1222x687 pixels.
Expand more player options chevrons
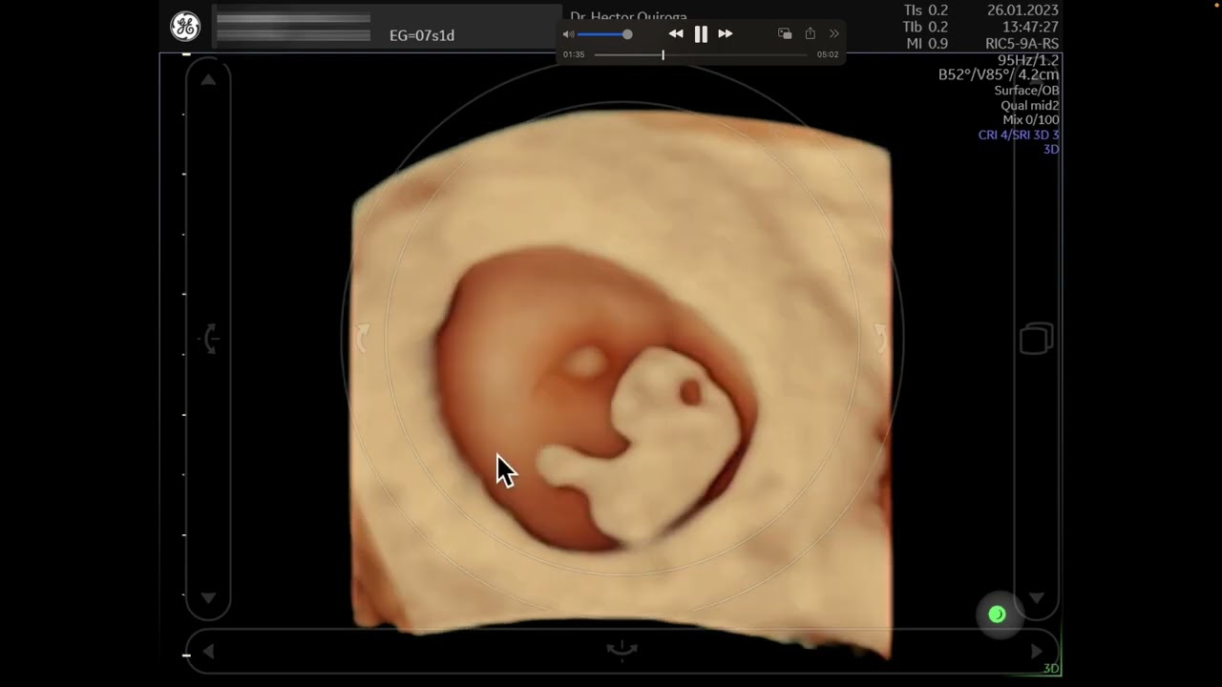[833, 33]
